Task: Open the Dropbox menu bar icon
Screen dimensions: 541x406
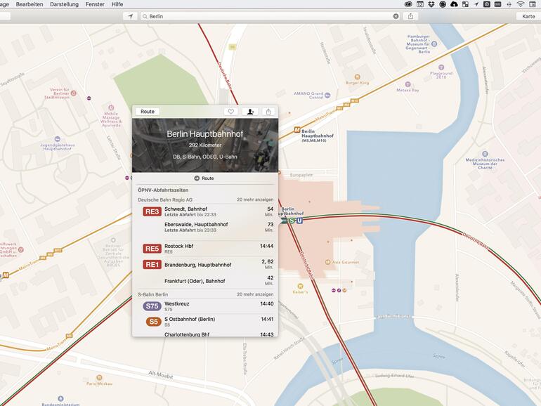Action: (x=431, y=4)
